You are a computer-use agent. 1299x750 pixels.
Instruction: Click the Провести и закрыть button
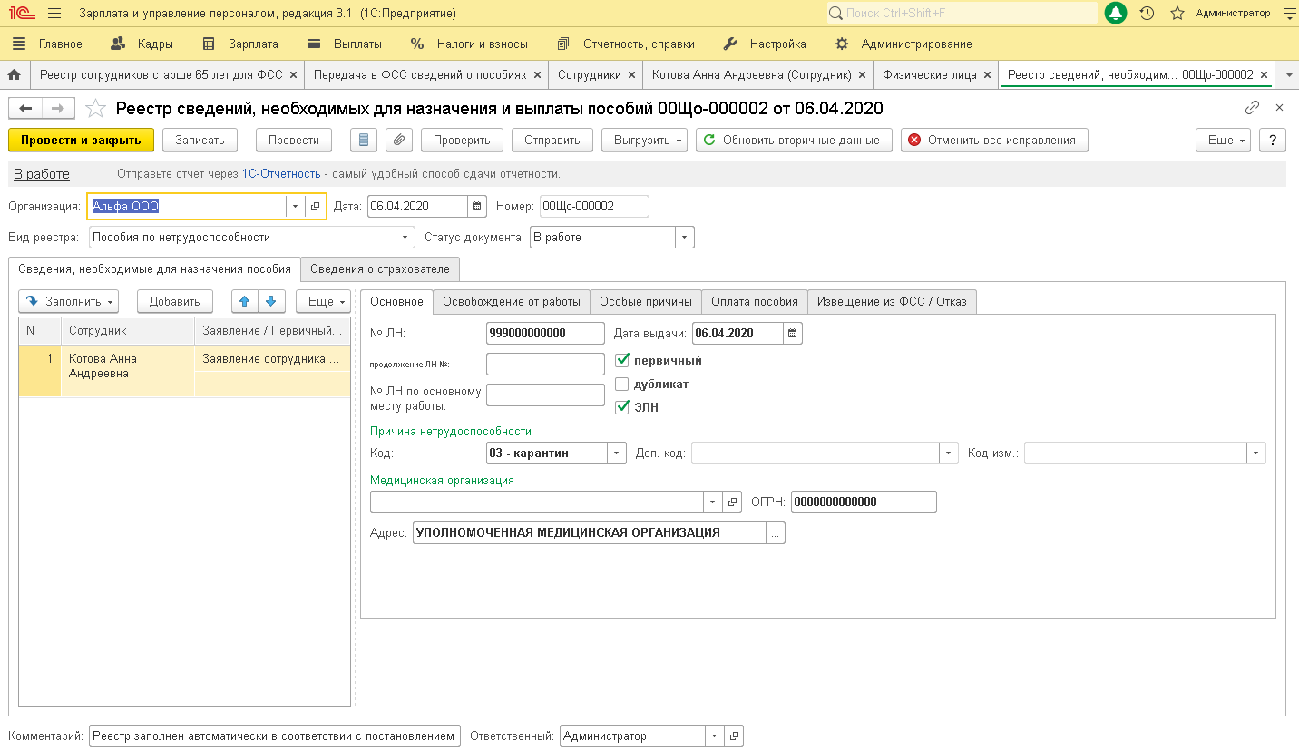(x=81, y=141)
